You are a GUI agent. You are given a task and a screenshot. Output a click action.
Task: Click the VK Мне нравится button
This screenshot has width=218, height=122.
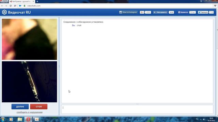(x=160, y=12)
